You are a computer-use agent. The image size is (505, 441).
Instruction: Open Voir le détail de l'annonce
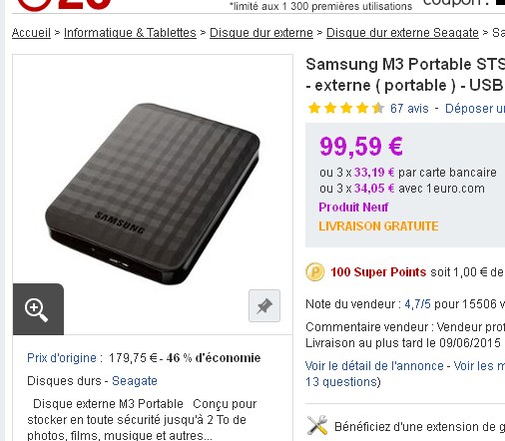click(x=374, y=366)
